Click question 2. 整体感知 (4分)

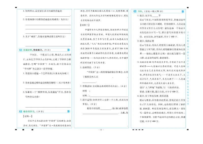103,86
